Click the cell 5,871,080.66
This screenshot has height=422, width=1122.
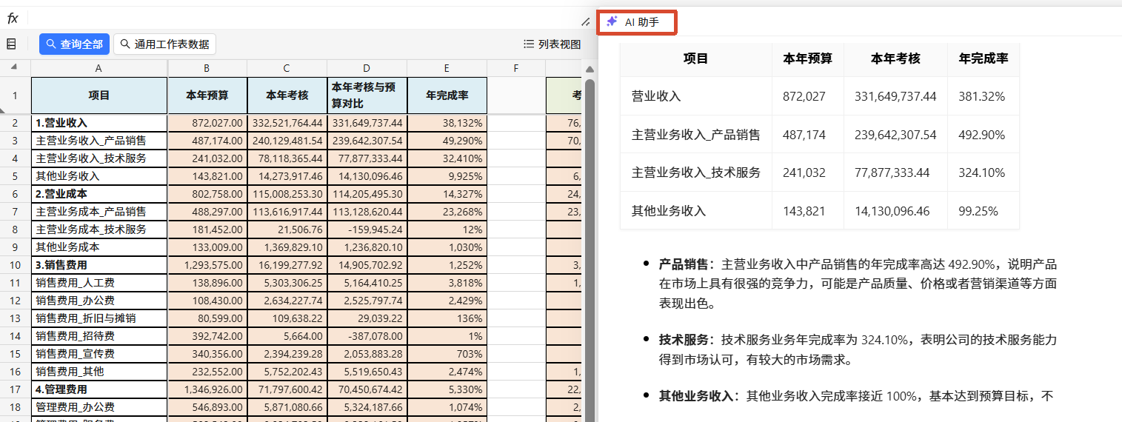coord(287,407)
